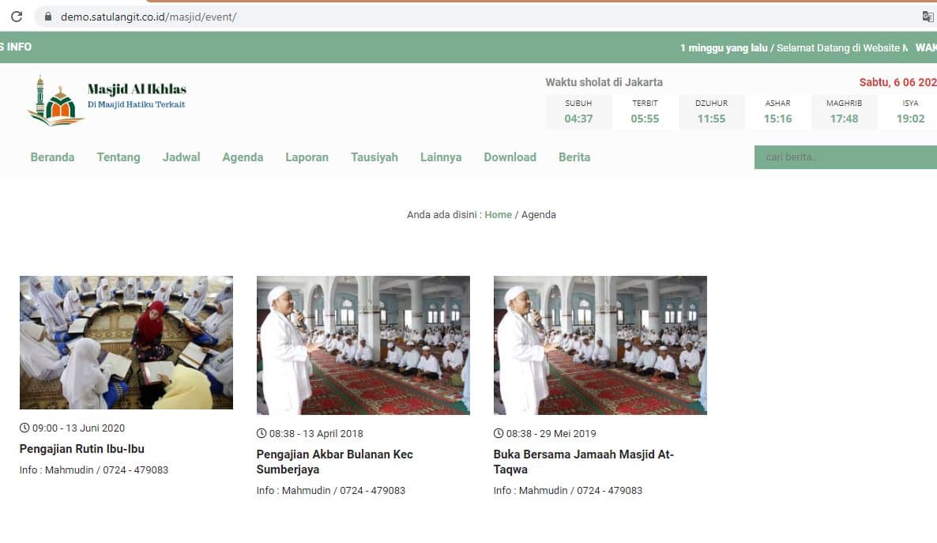Select the Terbit 05:55 time cell
Screen dimensions: 937x543
(645, 111)
